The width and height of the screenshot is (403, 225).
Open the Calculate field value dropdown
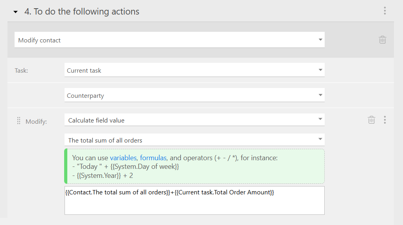pyautogui.click(x=194, y=120)
